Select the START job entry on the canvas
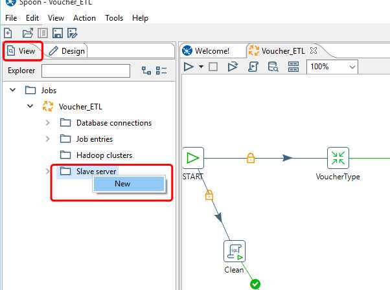This screenshot has width=390, height=290. (x=193, y=158)
